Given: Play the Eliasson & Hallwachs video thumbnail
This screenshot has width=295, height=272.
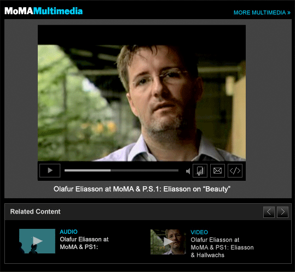Looking at the screenshot, I should (x=168, y=242).
